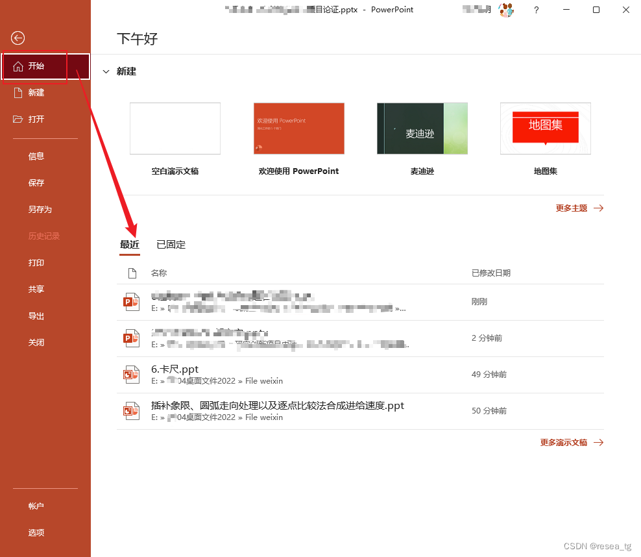Click the folder icon beside 打开

click(x=18, y=119)
